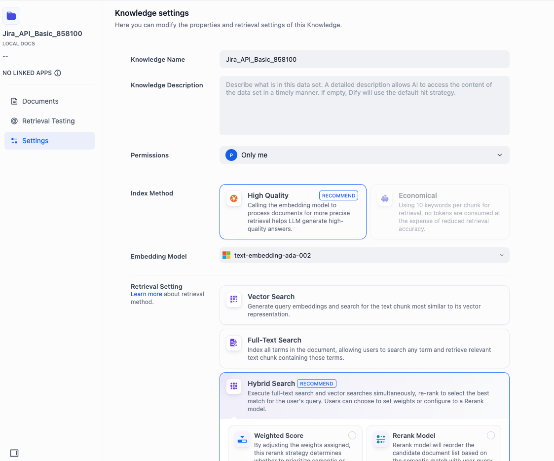Open the Embedding Model dropdown
This screenshot has width=554, height=461.
click(364, 255)
